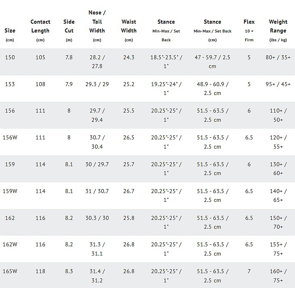Image resolution: width=295 pixels, height=288 pixels.
Task: Select the Side Cut column header
Action: pos(69,26)
